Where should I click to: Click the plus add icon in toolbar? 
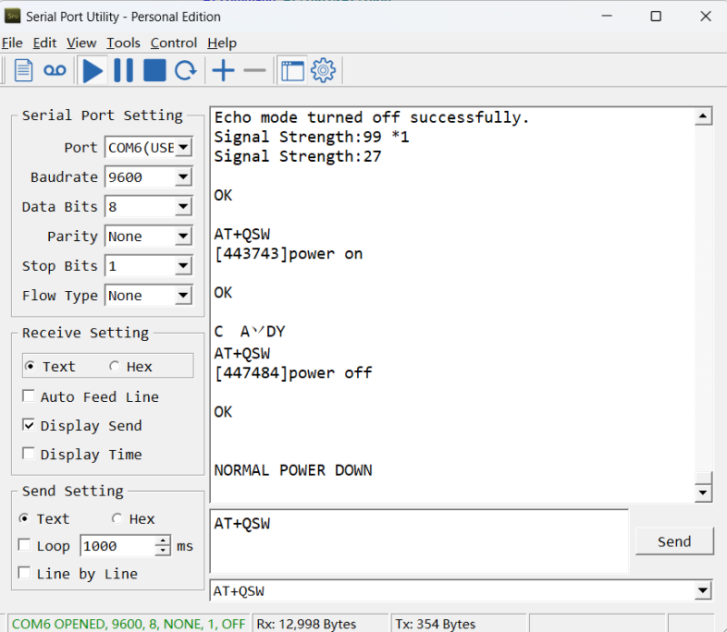coord(224,71)
